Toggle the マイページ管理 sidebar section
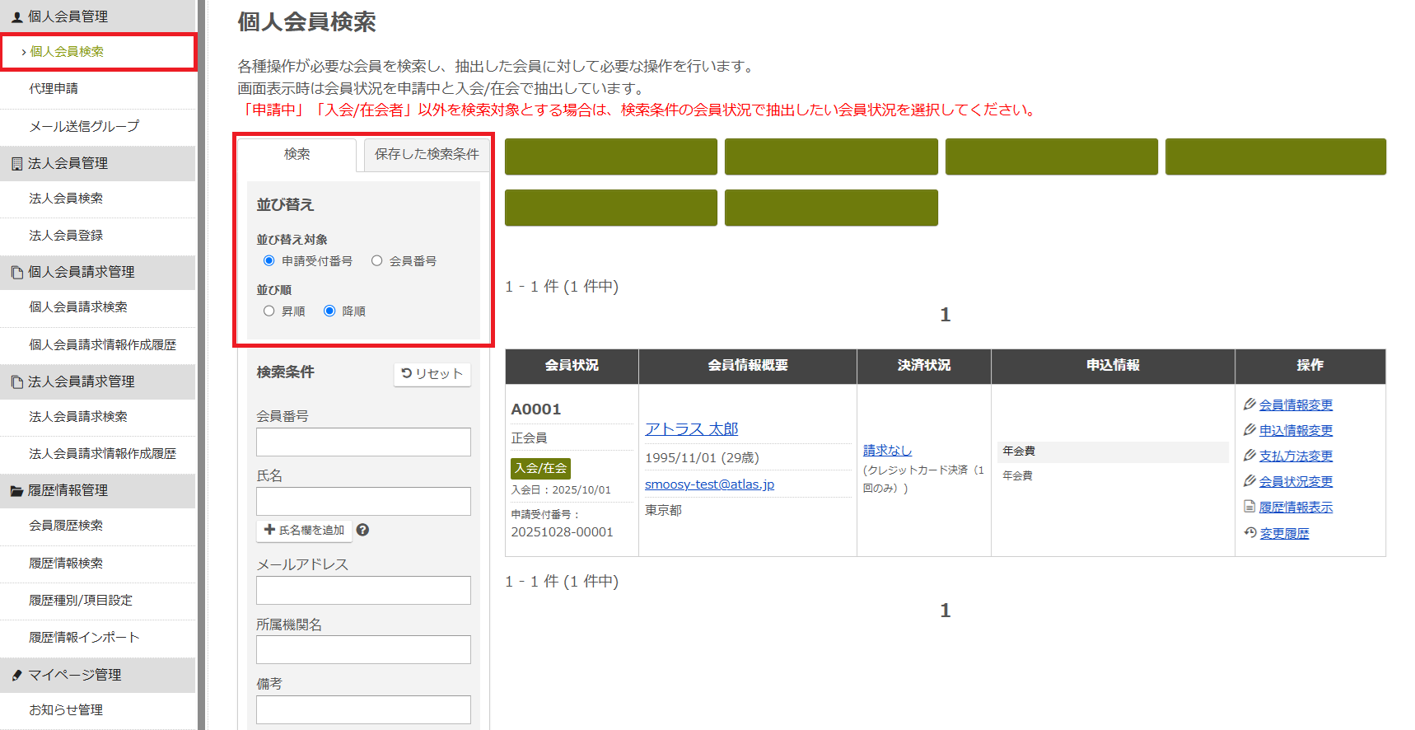1415x730 pixels. point(74,675)
